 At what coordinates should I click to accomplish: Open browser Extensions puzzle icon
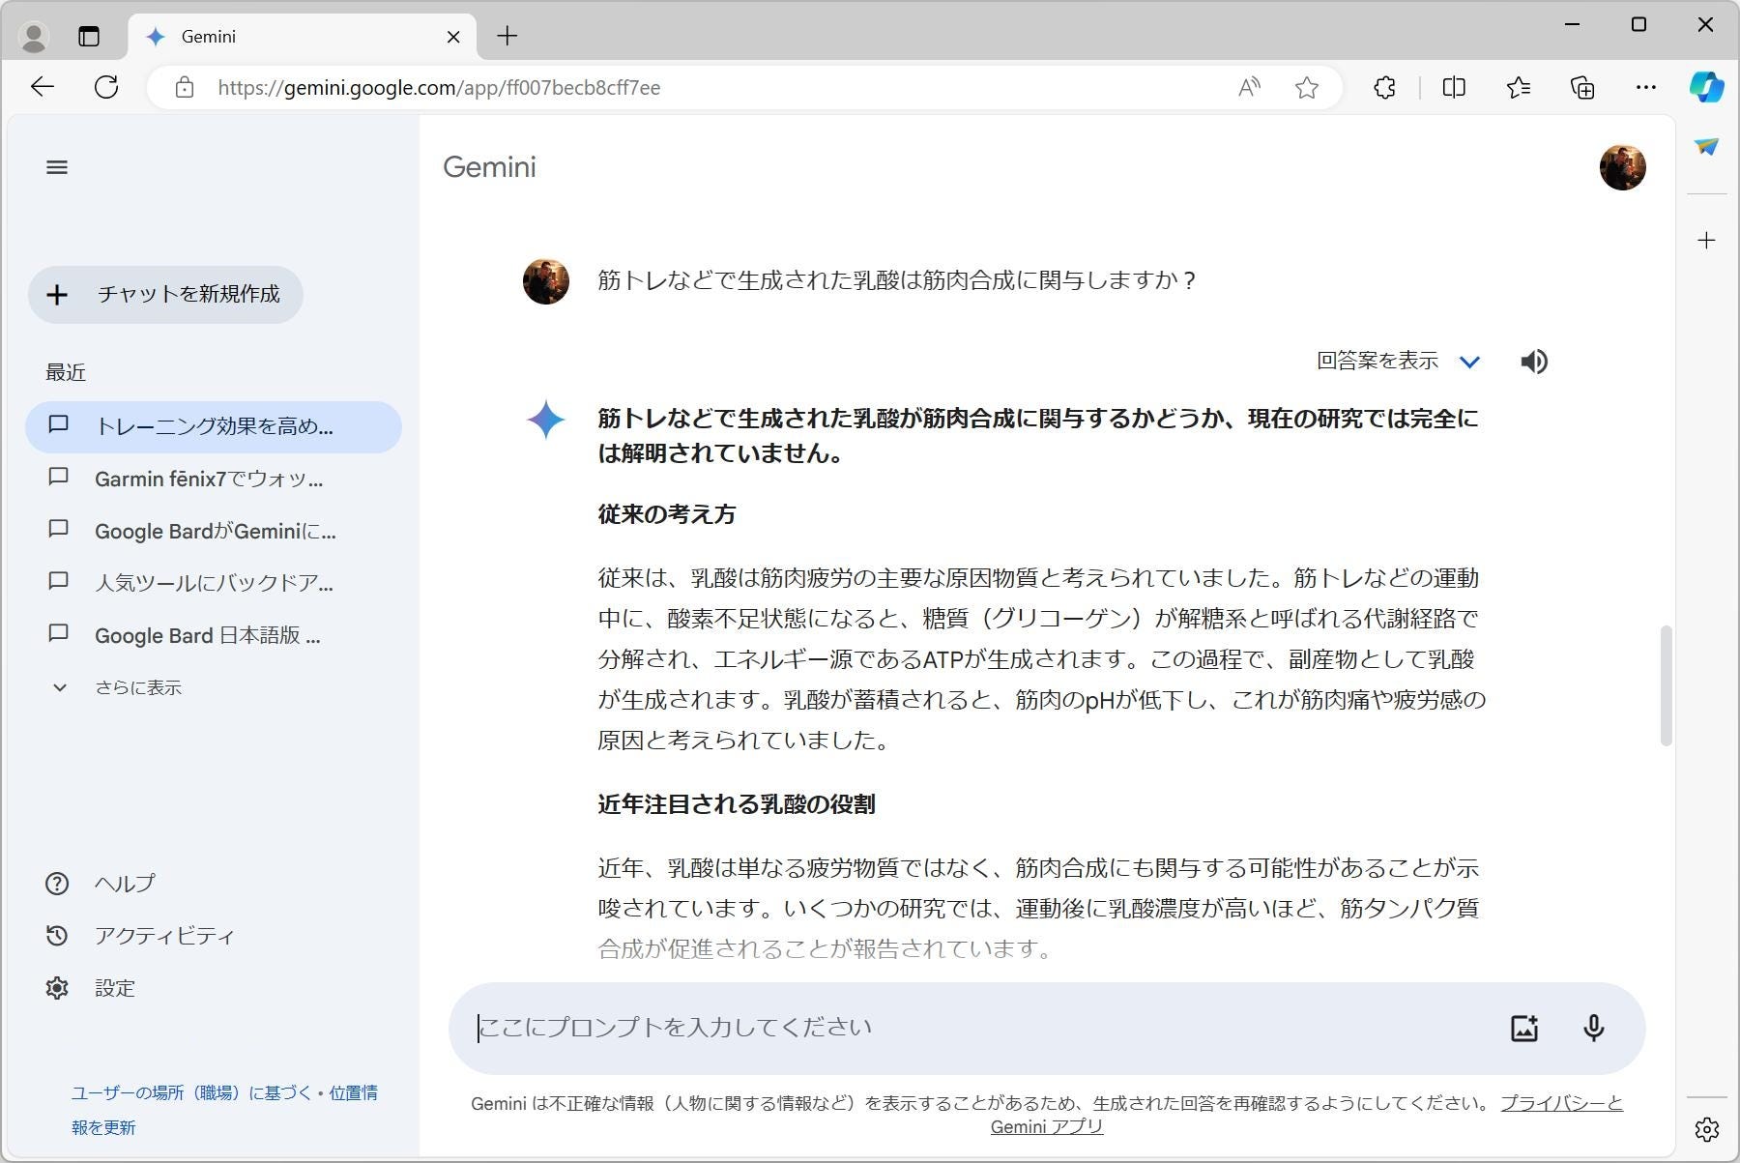tap(1384, 88)
